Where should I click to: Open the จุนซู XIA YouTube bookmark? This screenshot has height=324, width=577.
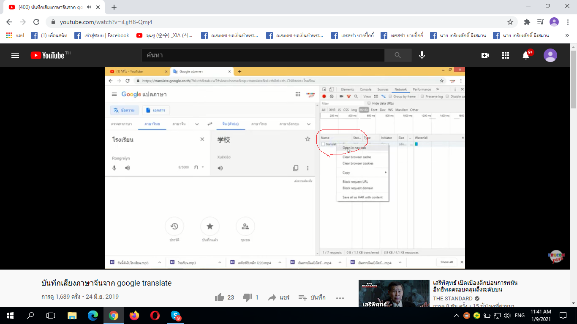pyautogui.click(x=164, y=35)
